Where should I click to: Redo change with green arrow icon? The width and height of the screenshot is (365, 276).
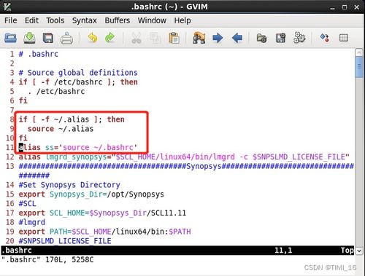click(110, 38)
